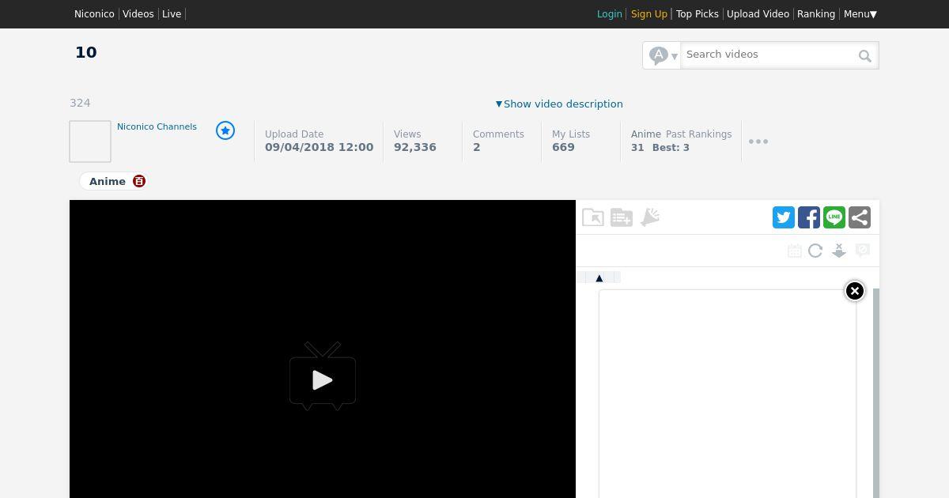The height and width of the screenshot is (498, 949).
Task: Open the Ranking page
Action: pos(816,14)
